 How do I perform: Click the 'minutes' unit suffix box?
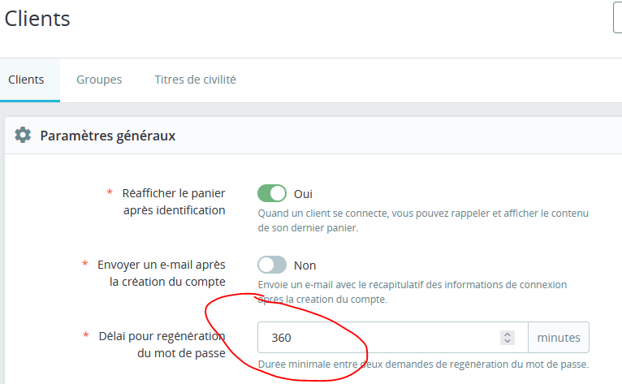(559, 337)
